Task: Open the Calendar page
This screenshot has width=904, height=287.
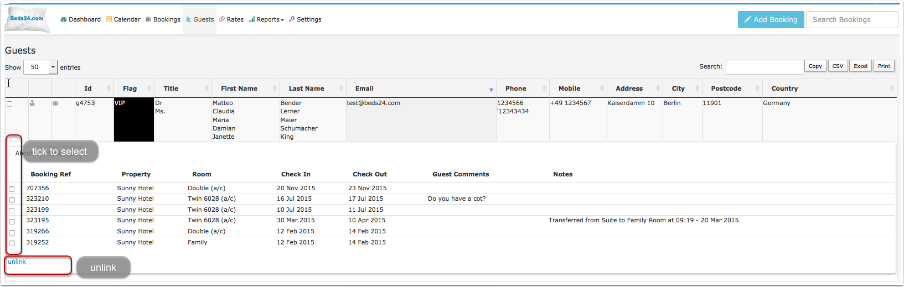Action: pyautogui.click(x=123, y=19)
